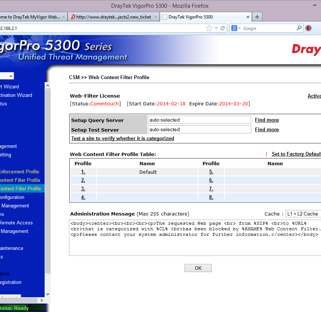Open the address bar history dropdown arrow
Viewport: 321px width, 312px height.
tap(216, 28)
